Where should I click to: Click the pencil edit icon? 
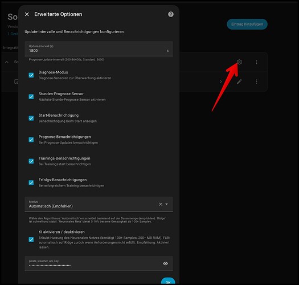pos(239,82)
